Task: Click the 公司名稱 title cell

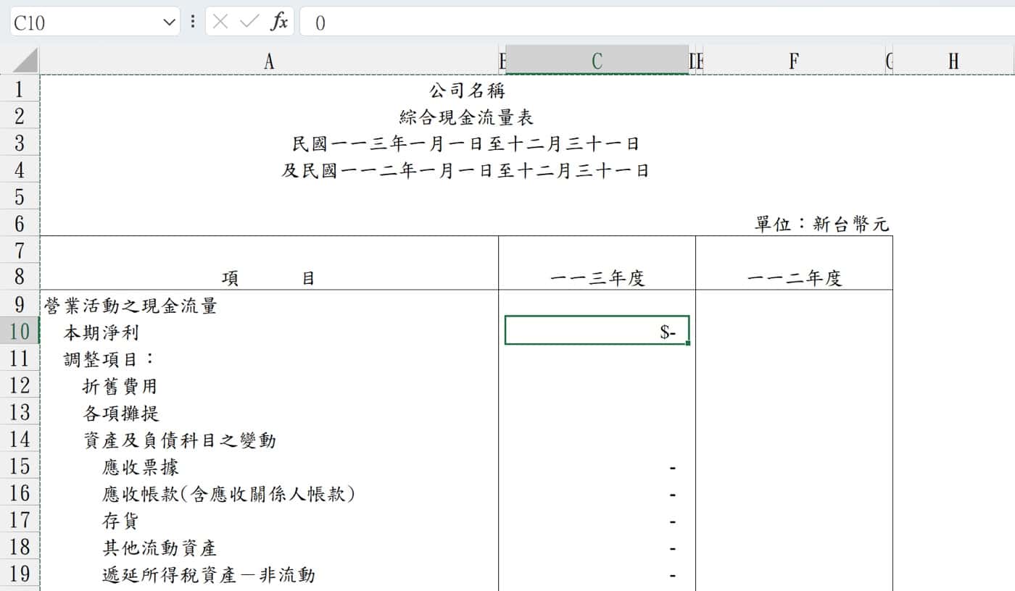Action: [467, 91]
